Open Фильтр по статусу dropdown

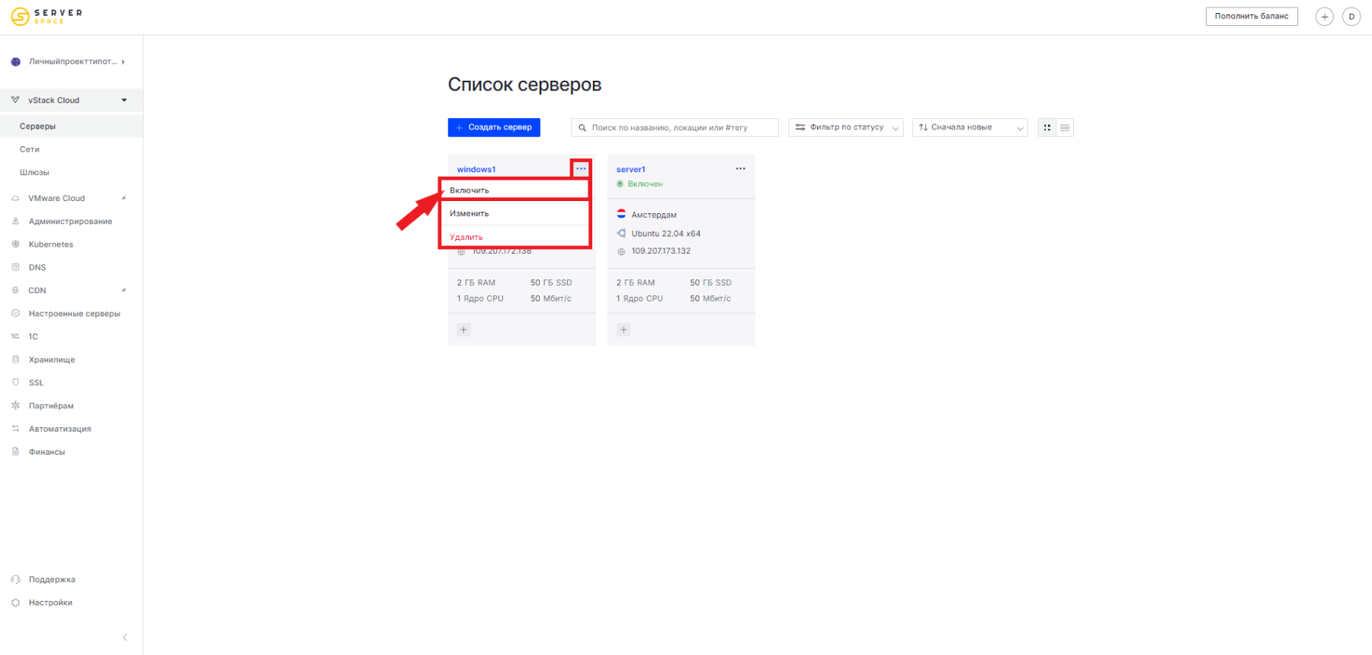coord(846,128)
